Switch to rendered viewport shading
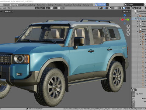 (x=126, y=8)
